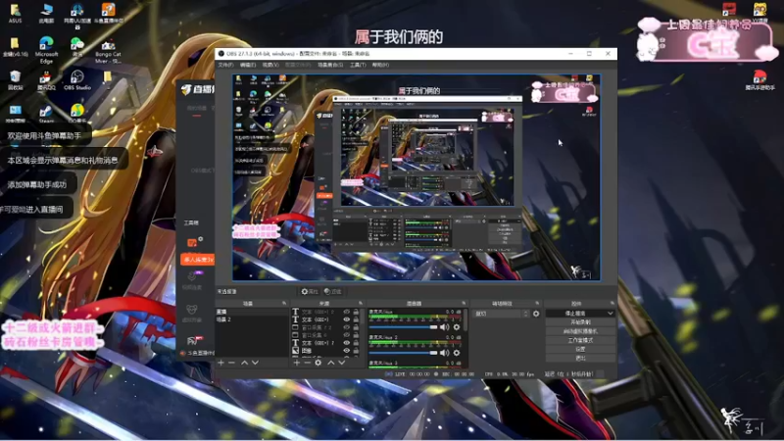Move the scene down with the Scenes panel arrow
Screen dimensions: 784x441
tap(255, 362)
